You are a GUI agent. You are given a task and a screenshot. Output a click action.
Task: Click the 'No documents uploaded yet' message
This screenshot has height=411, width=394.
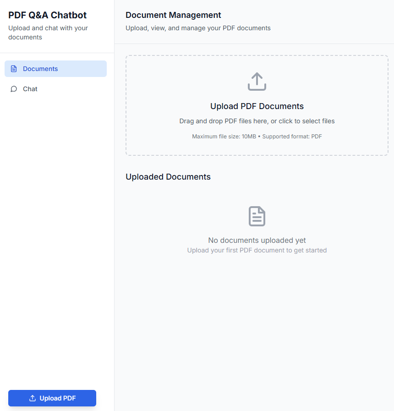[257, 240]
